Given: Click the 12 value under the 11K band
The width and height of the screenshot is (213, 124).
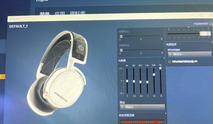Looking at the screenshot, I should [161, 96].
